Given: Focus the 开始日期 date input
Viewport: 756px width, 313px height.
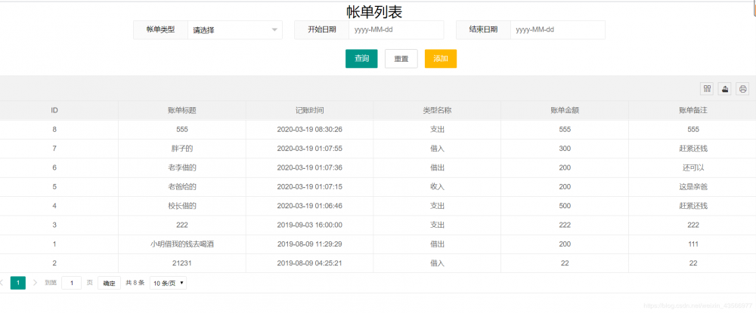Looking at the screenshot, I should [396, 30].
